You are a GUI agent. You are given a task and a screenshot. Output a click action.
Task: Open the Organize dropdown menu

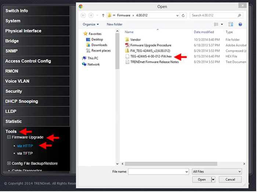(x=91, y=24)
